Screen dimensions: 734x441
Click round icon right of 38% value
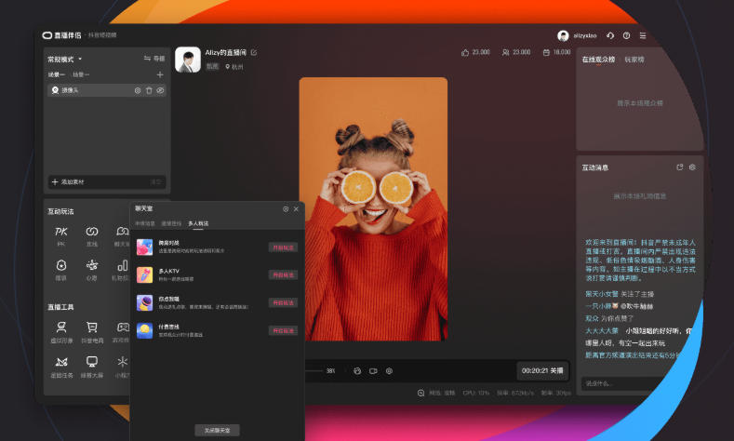(x=357, y=371)
